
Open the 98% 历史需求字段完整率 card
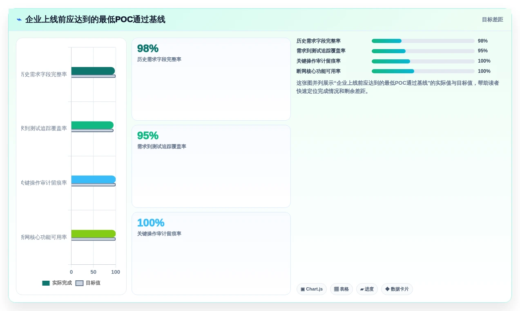[x=211, y=79]
